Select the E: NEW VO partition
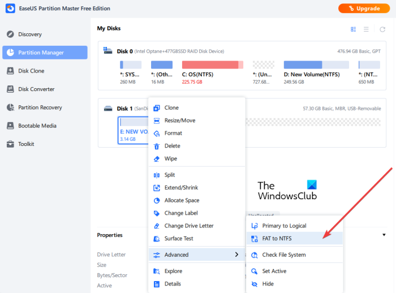This screenshot has width=396, height=293. click(133, 130)
